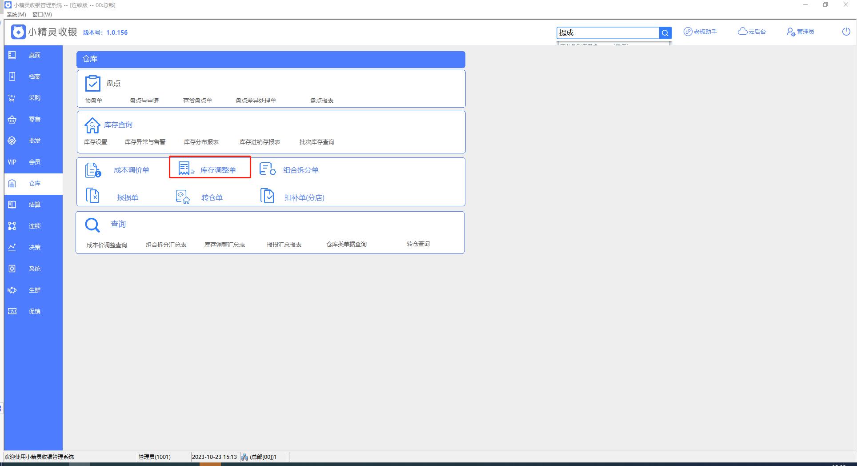This screenshot has height=466, width=857.
Task: Open 存货盘点单
Action: [197, 100]
